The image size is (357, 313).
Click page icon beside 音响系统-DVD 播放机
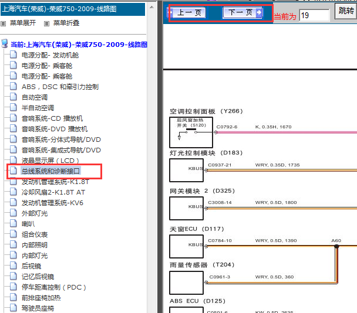point(14,128)
